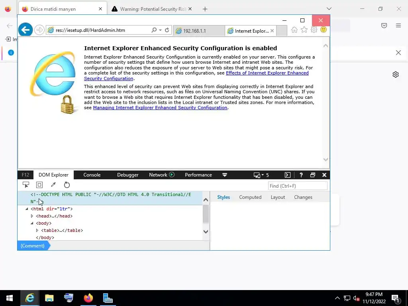Select the DOCTYPE comment line in DOM tree
The width and height of the screenshot is (408, 306).
[x=110, y=198]
